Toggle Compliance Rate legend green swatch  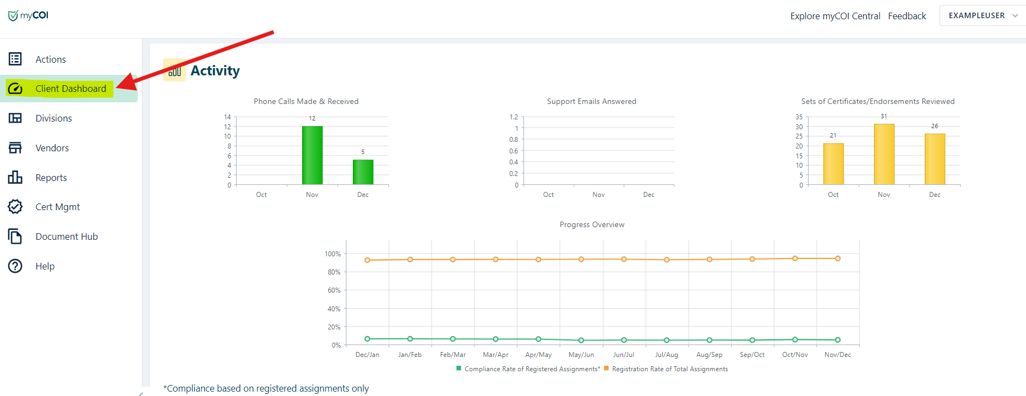point(459,369)
